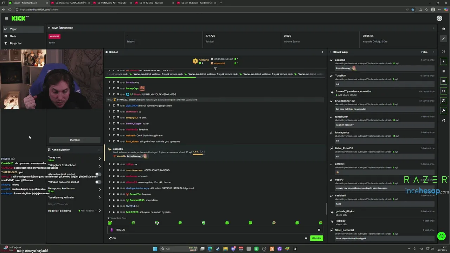Open chat settings gear next to Gönder
Image resolution: width=450 pixels, height=253 pixels.
click(x=306, y=238)
